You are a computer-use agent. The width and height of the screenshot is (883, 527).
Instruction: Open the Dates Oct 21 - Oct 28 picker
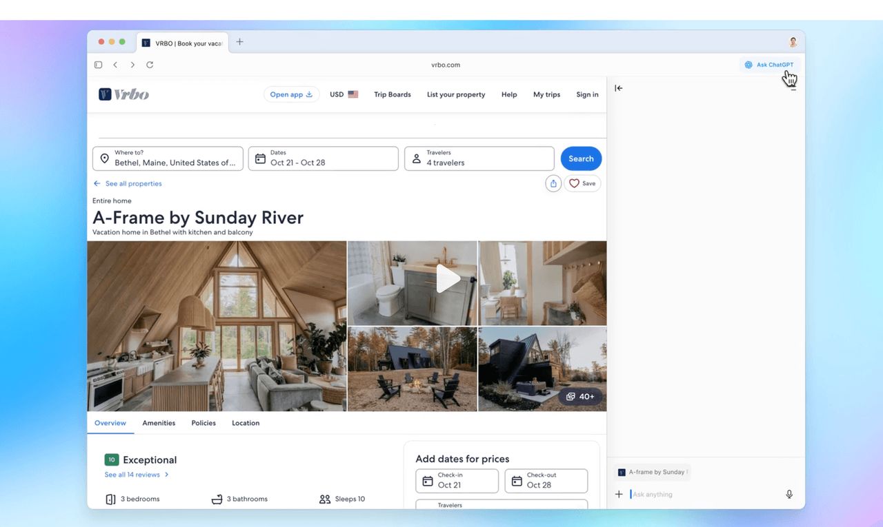coord(323,158)
